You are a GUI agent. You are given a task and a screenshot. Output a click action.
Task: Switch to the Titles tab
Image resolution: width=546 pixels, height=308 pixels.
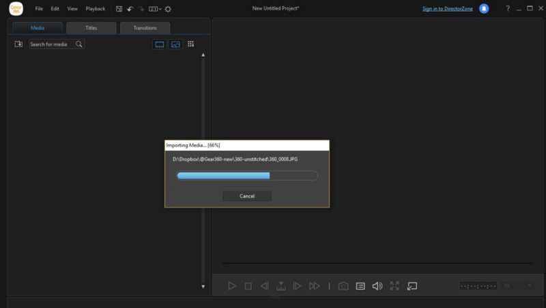coord(91,28)
